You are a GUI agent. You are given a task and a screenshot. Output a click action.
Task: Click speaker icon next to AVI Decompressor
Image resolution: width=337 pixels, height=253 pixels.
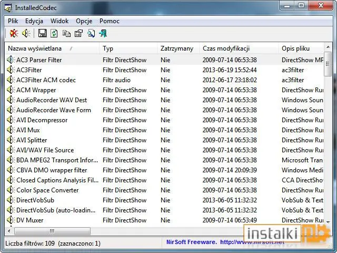point(11,120)
